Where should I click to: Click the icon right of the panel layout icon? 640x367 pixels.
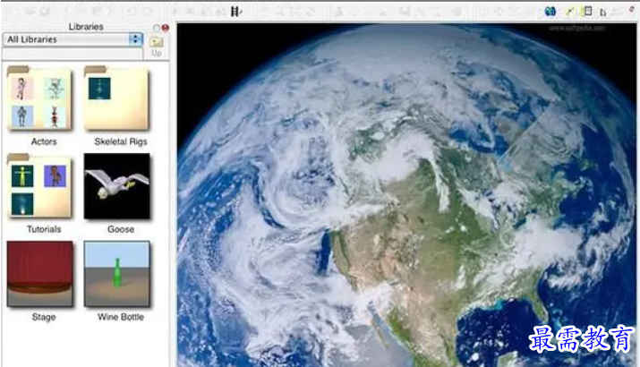pos(603,13)
